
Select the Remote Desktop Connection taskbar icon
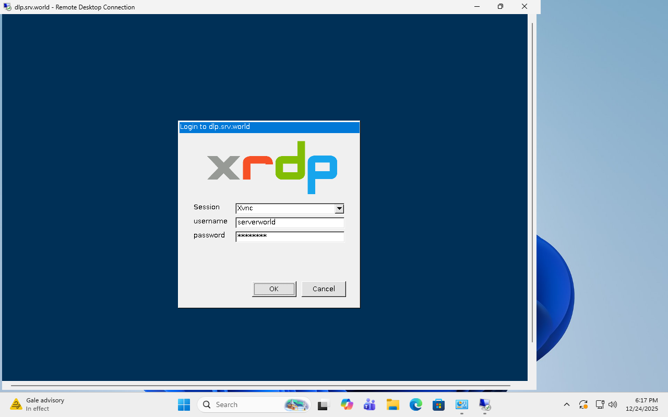pyautogui.click(x=484, y=404)
